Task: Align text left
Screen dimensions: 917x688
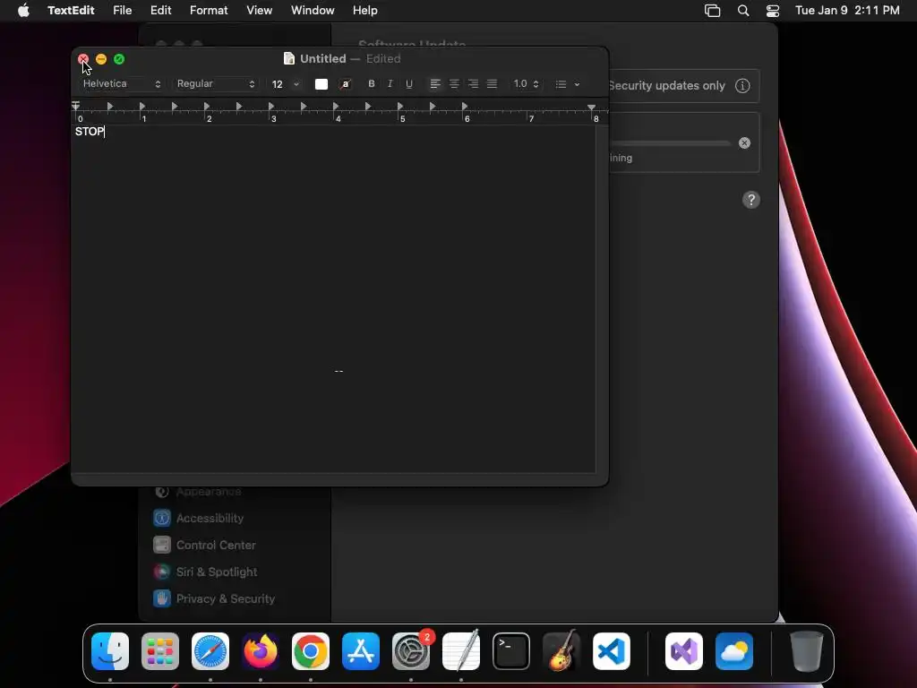Action: click(x=435, y=83)
